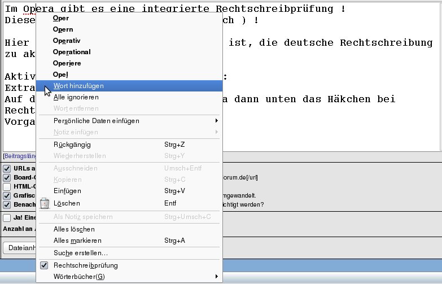Image resolution: width=442 pixels, height=284 pixels.
Task: Select "Alle ignorieren" in the context menu
Action: (x=129, y=97)
